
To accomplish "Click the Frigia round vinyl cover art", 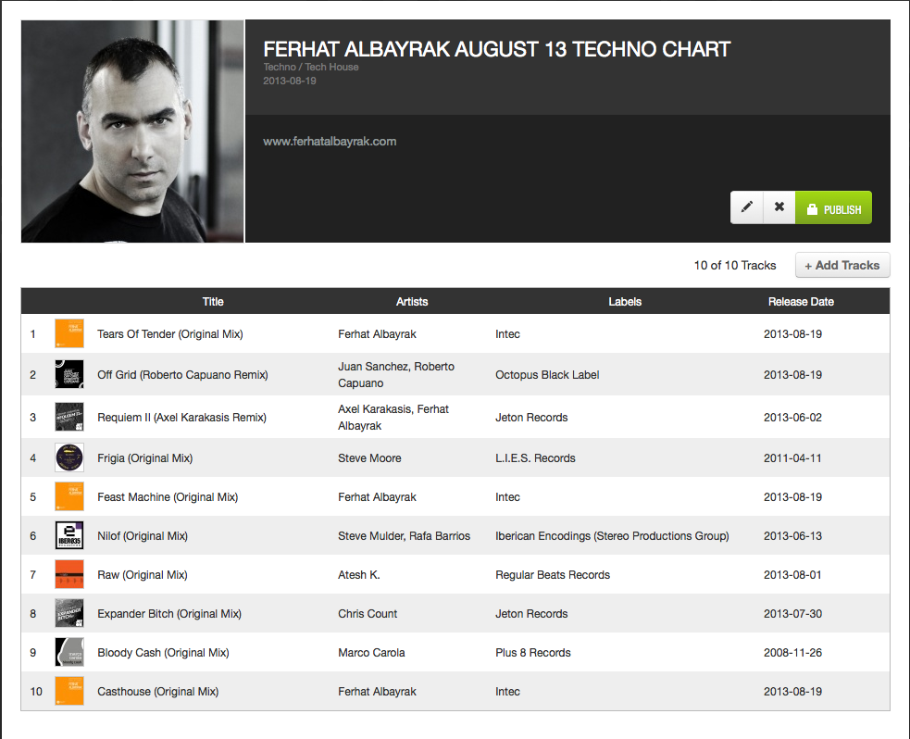I will pos(69,457).
